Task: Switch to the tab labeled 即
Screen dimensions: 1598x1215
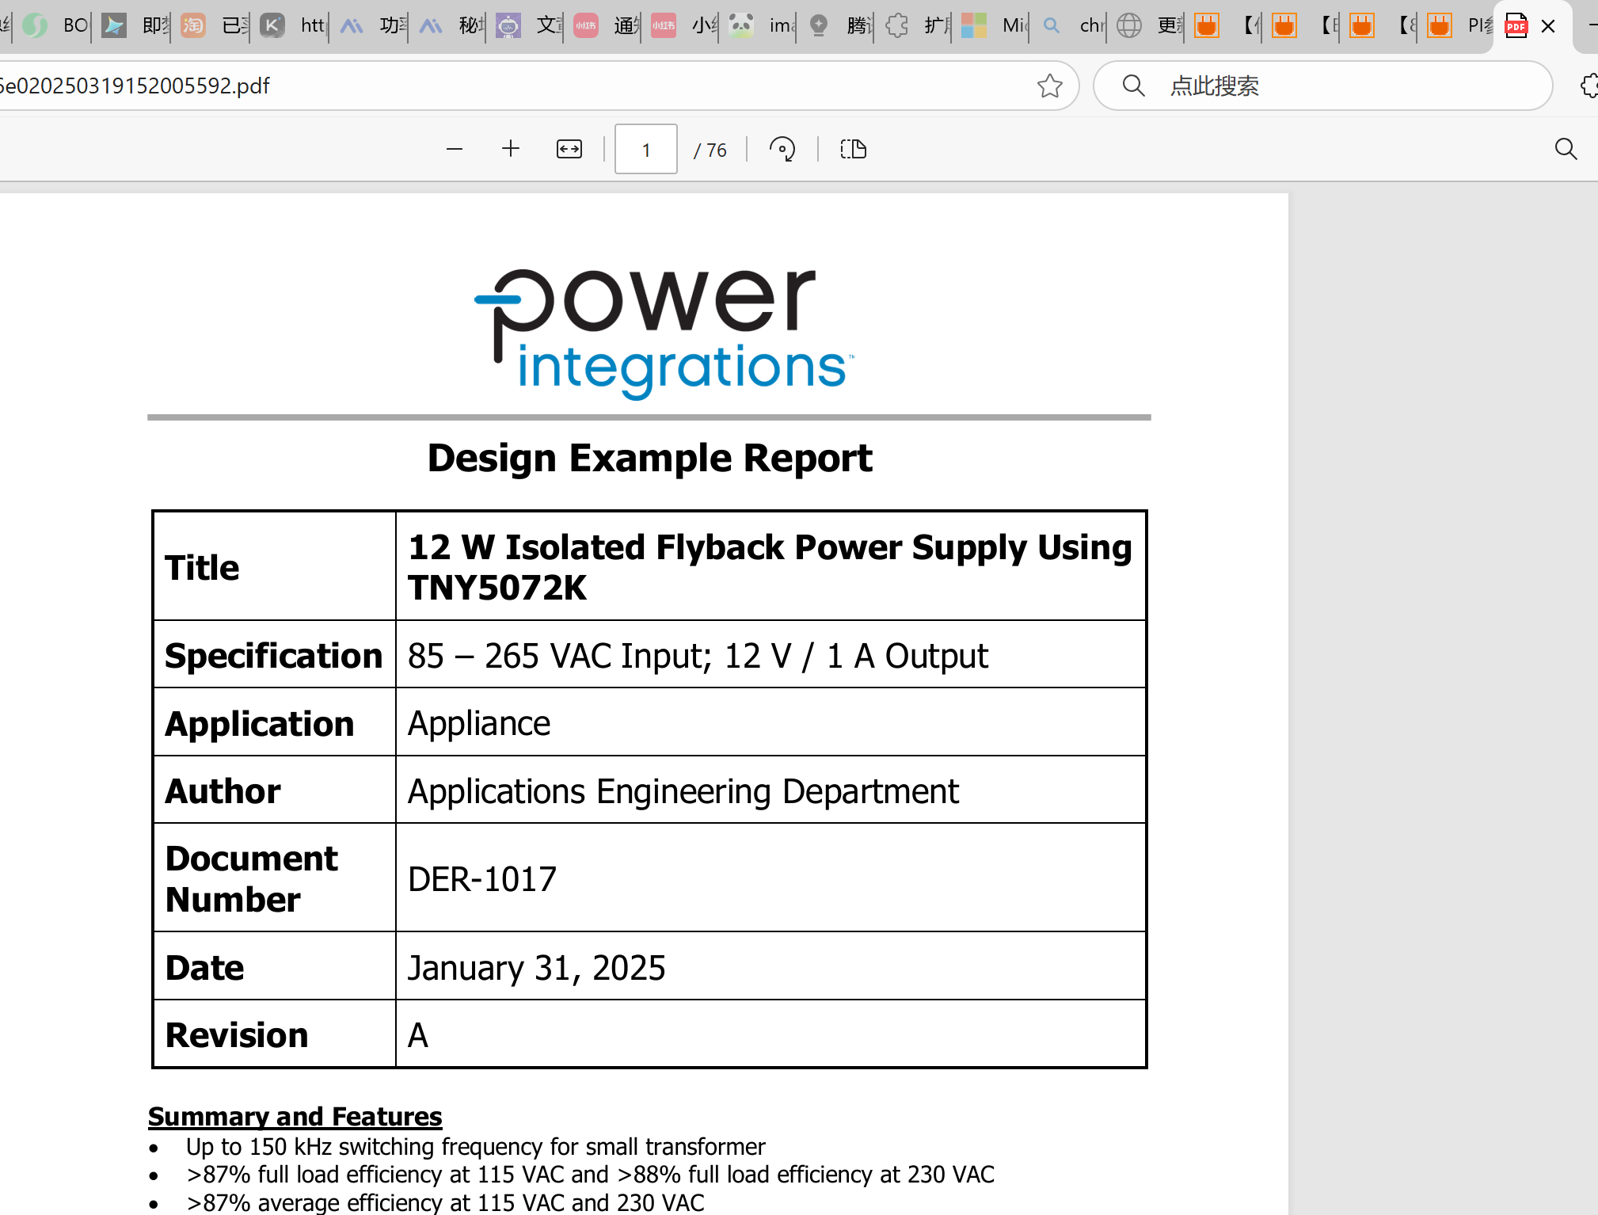Action: (x=135, y=25)
